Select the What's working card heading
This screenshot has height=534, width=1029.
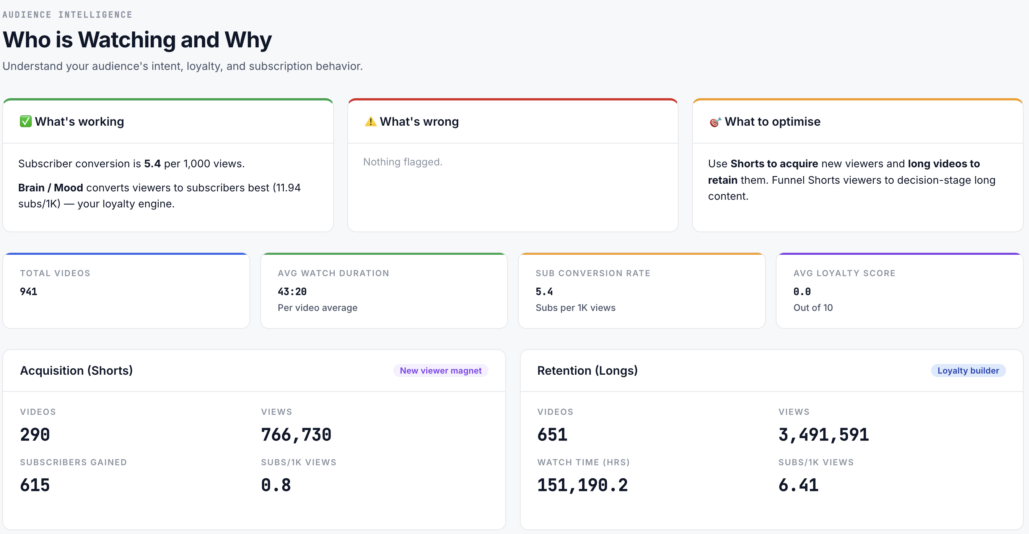80,121
